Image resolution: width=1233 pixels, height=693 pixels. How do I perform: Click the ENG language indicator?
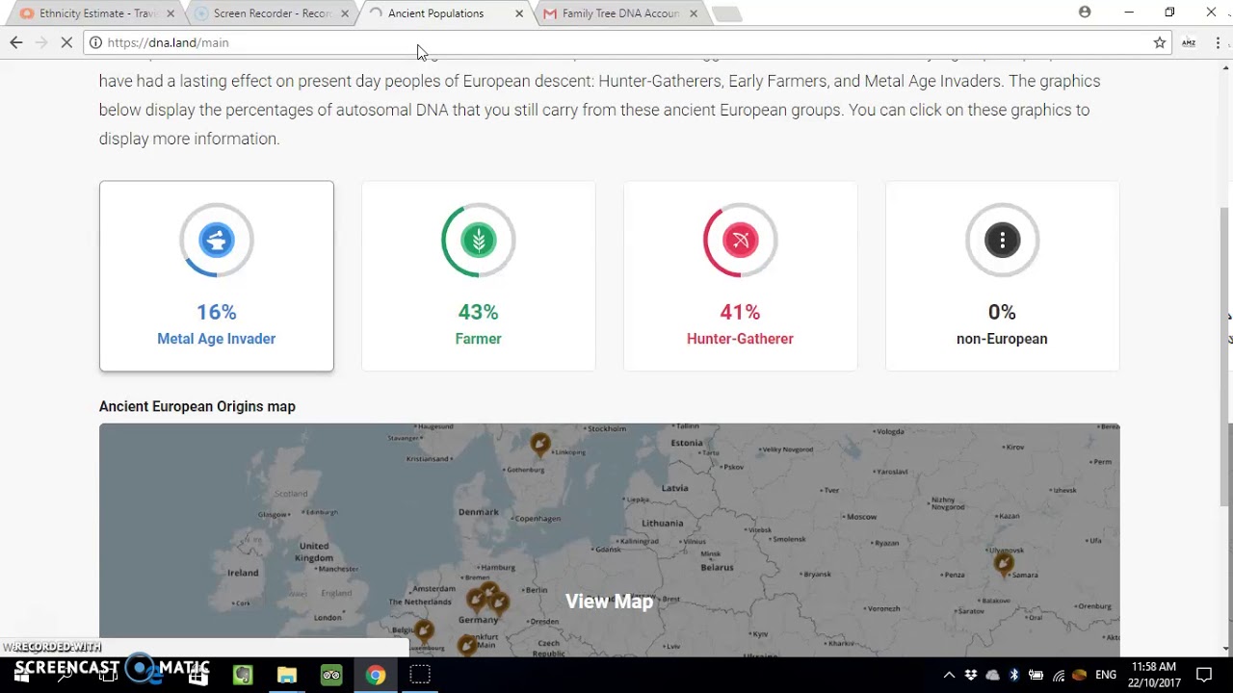pyautogui.click(x=1106, y=675)
